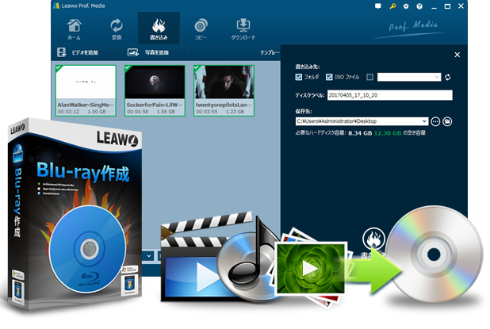Open help via the question mark icon

[419, 6]
